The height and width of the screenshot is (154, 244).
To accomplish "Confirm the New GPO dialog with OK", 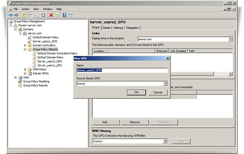I will (136, 92).
